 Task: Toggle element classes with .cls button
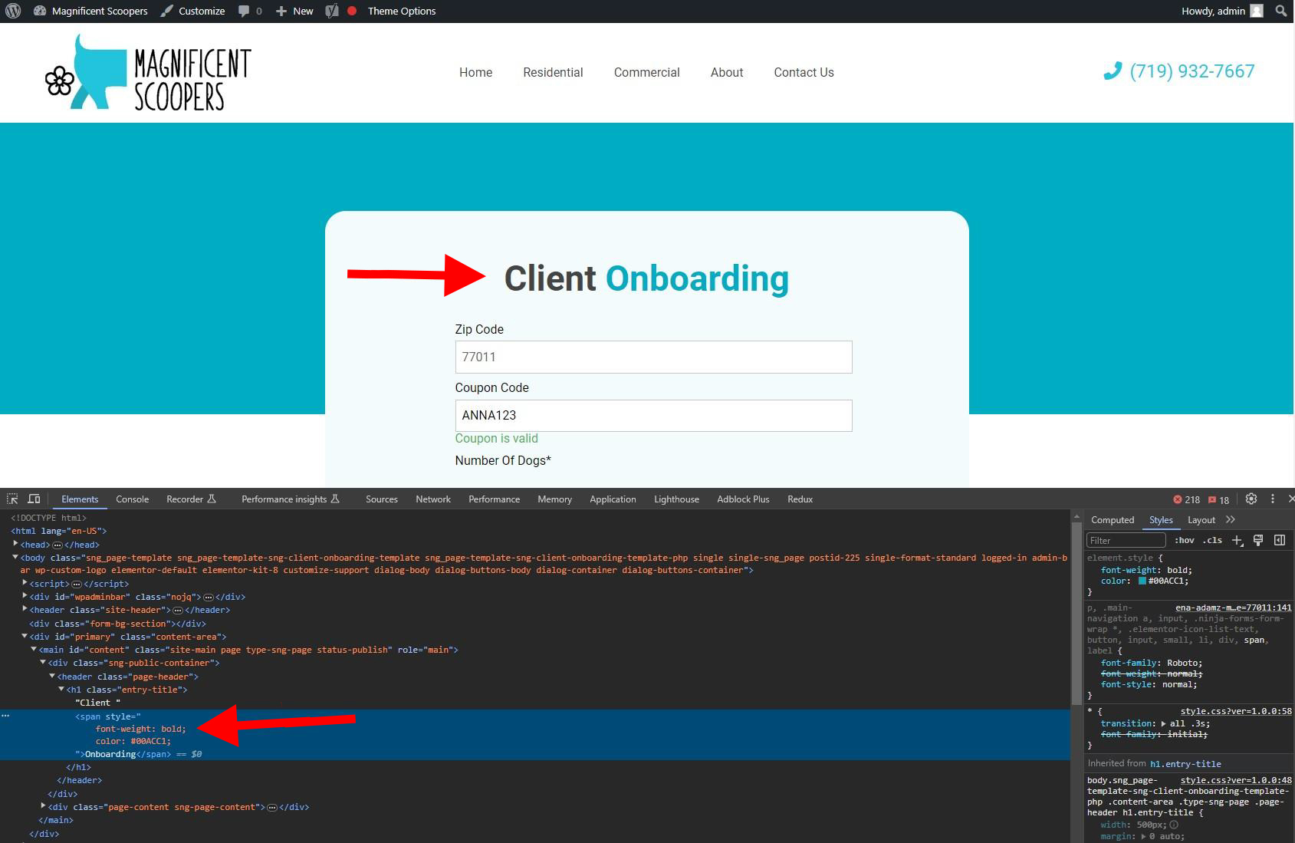tap(1212, 540)
